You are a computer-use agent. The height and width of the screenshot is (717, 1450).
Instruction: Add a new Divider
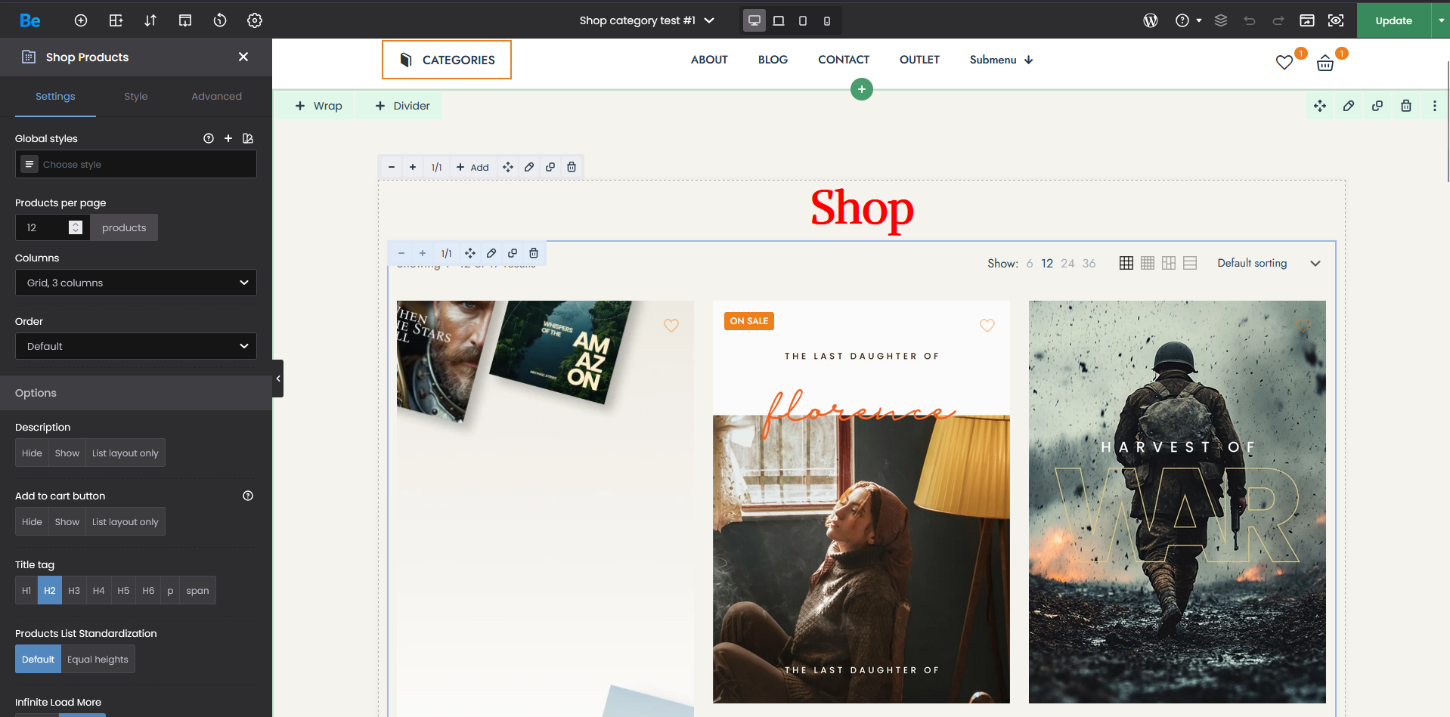coord(402,106)
